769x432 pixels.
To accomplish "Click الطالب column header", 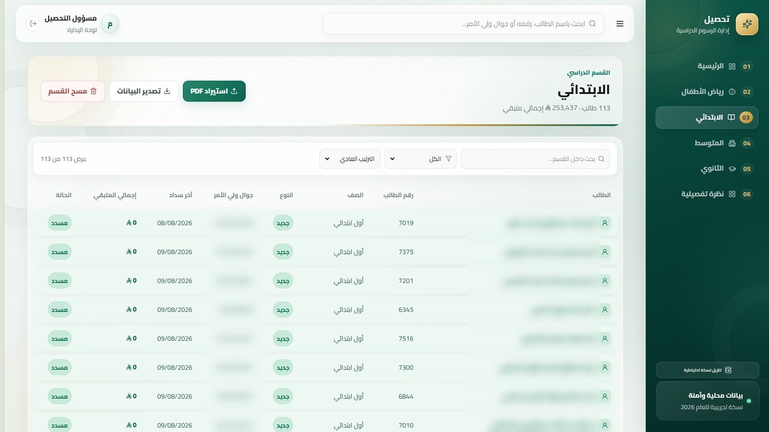I will click(x=601, y=195).
